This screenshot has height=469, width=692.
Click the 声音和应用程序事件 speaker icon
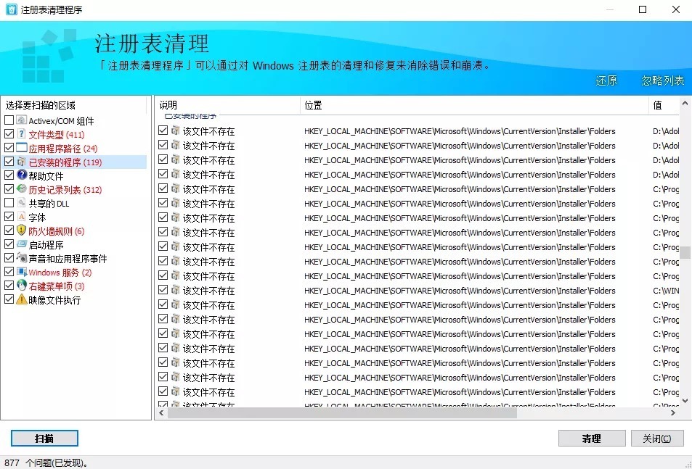pos(22,257)
